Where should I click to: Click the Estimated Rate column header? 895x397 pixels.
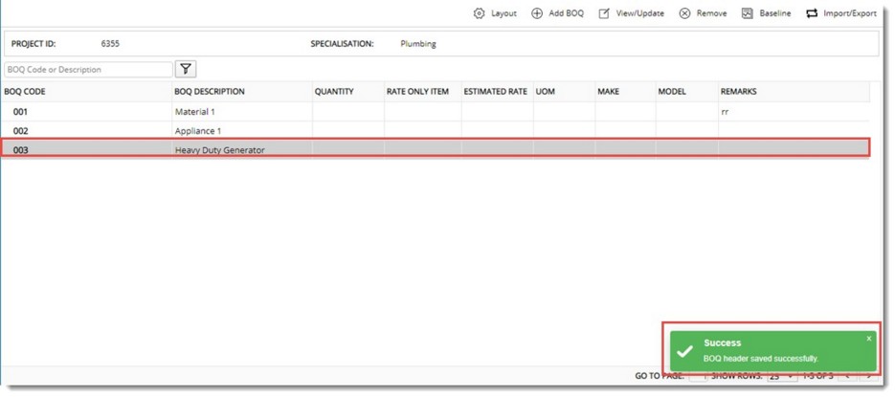pos(495,92)
